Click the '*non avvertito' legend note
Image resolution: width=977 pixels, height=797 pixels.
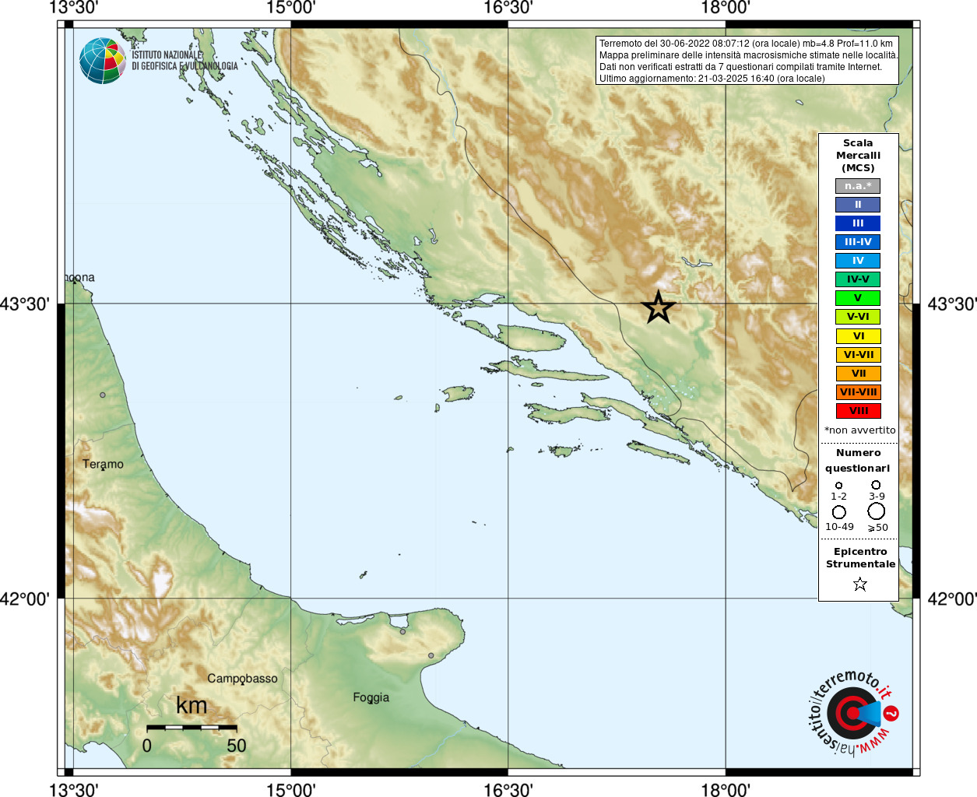coord(859,430)
